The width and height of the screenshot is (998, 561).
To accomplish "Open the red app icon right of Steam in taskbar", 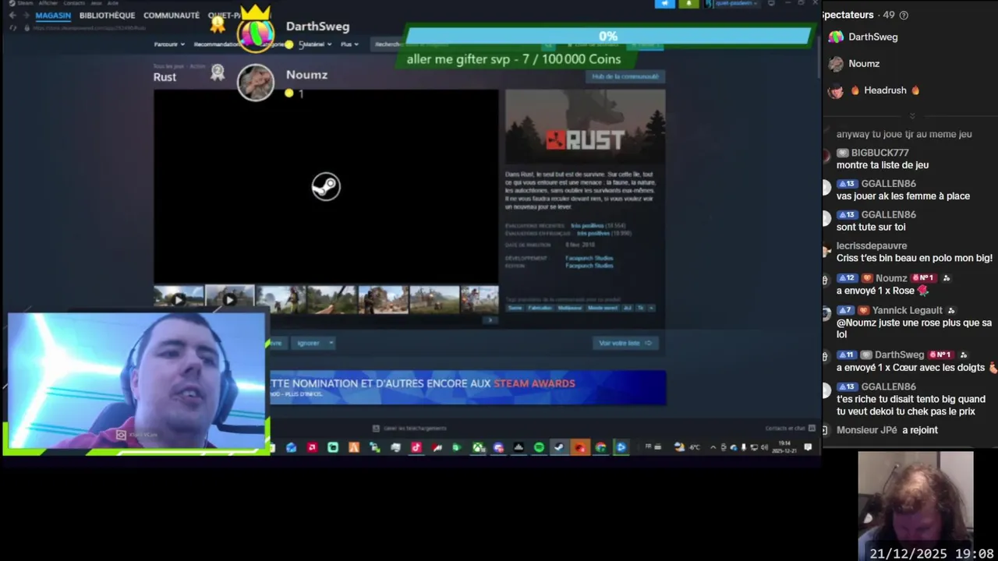I will [581, 447].
